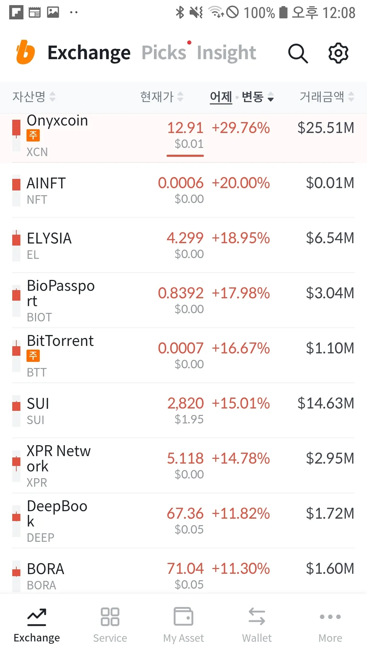Sort by 거래금액 trade volume

pyautogui.click(x=327, y=97)
